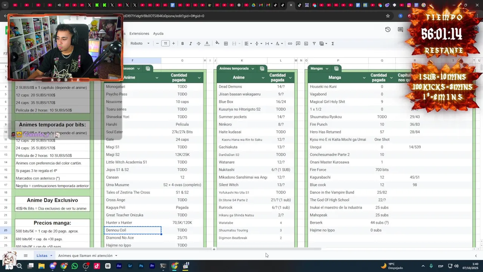
Task: Select the Kagurabachi cell
Action: point(338,177)
